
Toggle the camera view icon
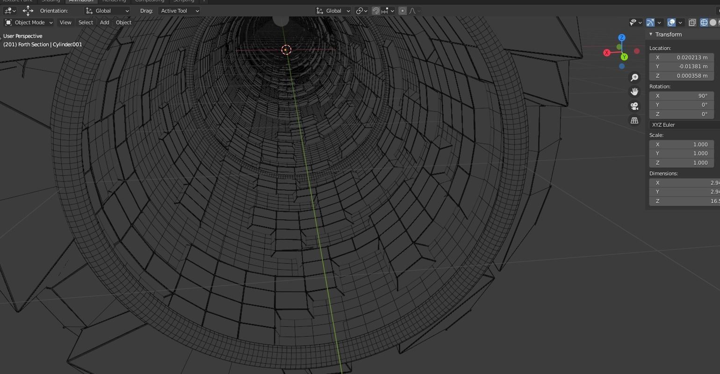[634, 106]
